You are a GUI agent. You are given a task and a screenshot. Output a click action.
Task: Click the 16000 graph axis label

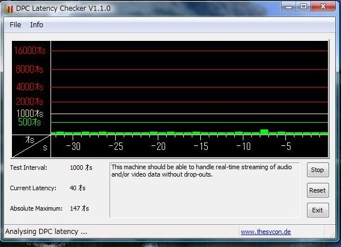click(30, 51)
